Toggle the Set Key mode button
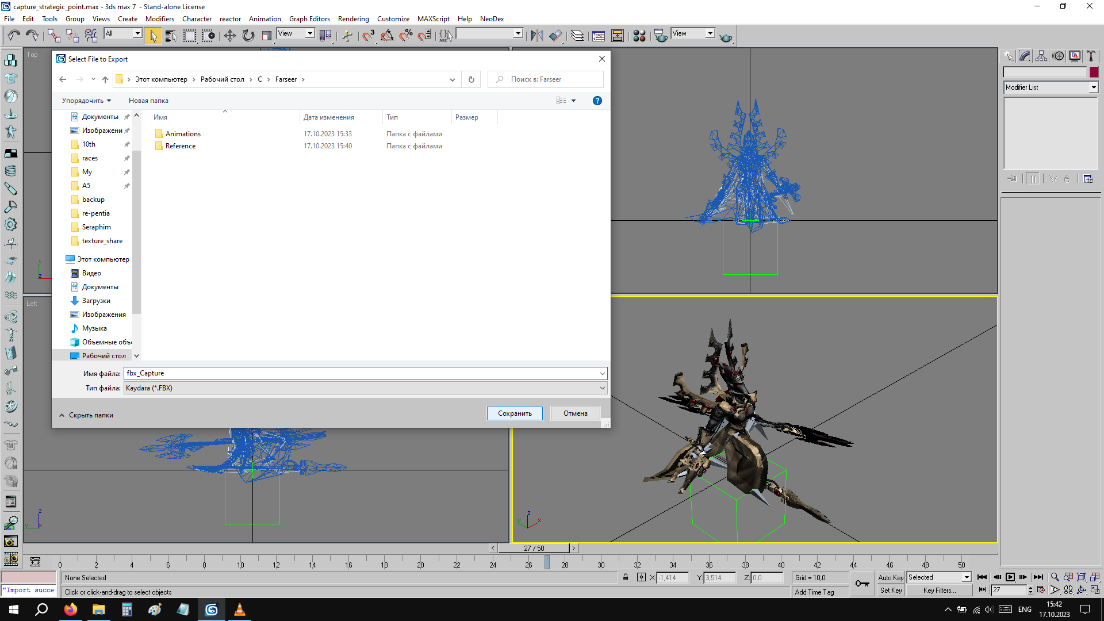This screenshot has width=1104, height=621. (890, 591)
